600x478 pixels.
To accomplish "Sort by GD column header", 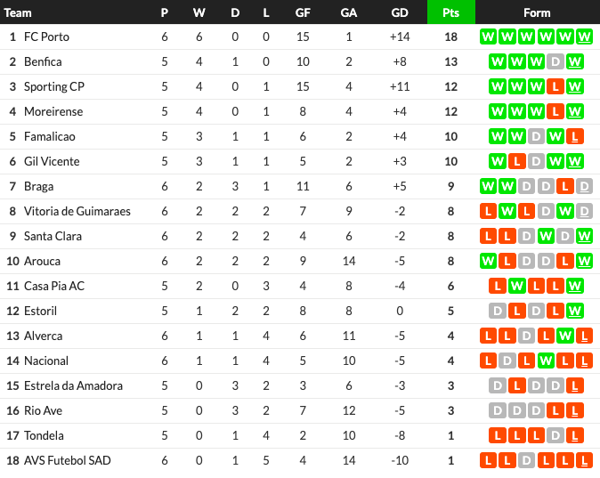I will [400, 12].
